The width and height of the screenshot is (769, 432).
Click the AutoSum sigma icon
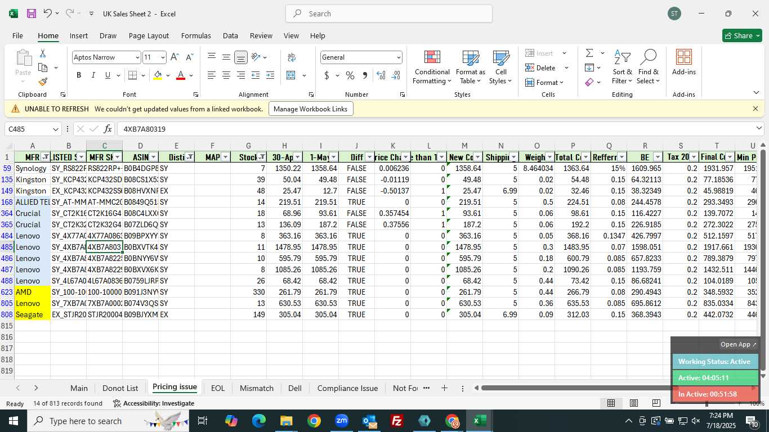coord(589,53)
